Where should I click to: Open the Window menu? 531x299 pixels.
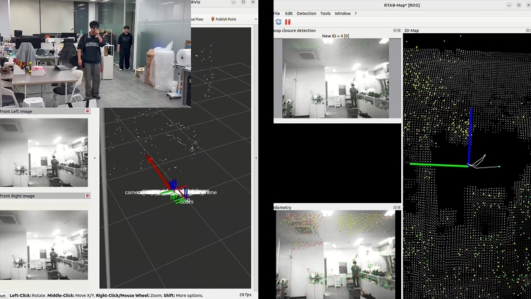pos(342,14)
